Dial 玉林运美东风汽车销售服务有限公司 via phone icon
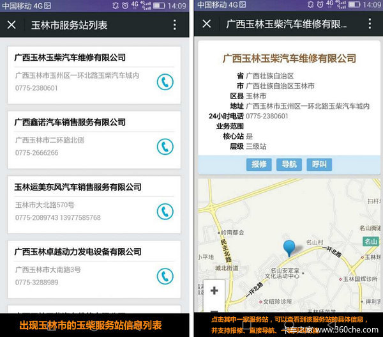Image resolution: width=383 pixels, height=337 pixels. (x=165, y=211)
